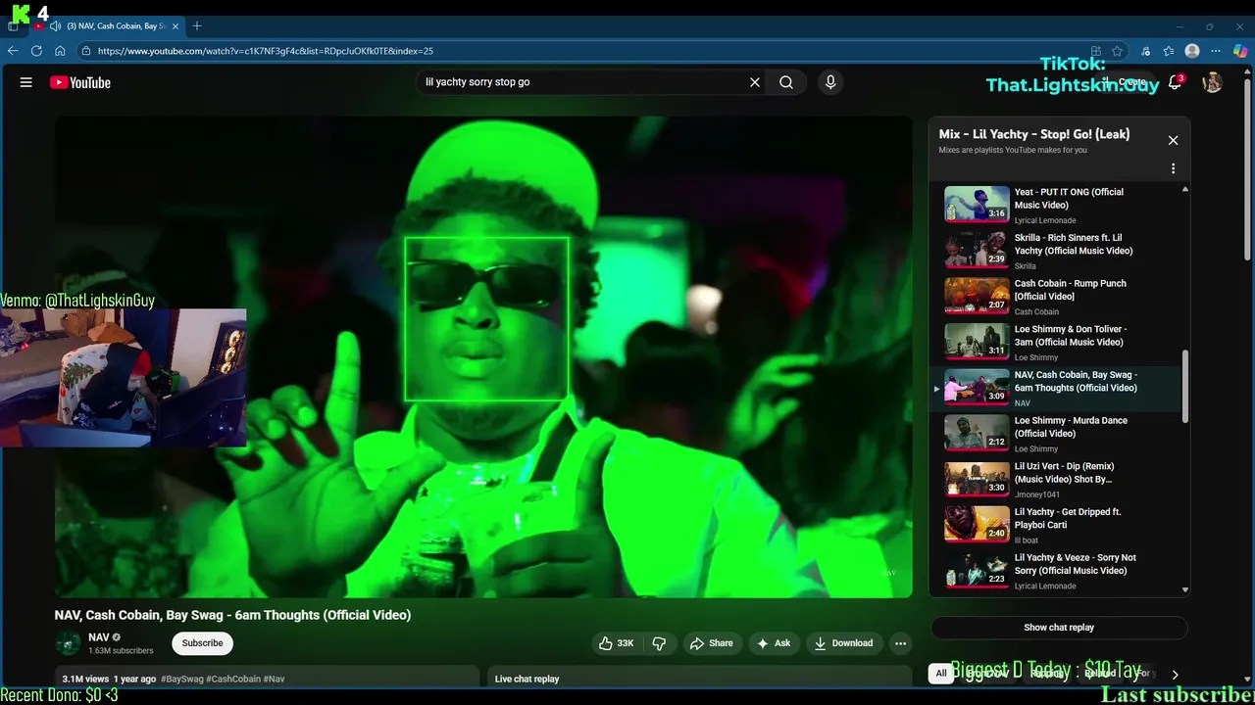The height and width of the screenshot is (705, 1255).
Task: Dislike the video with thumbs down
Action: 659,643
